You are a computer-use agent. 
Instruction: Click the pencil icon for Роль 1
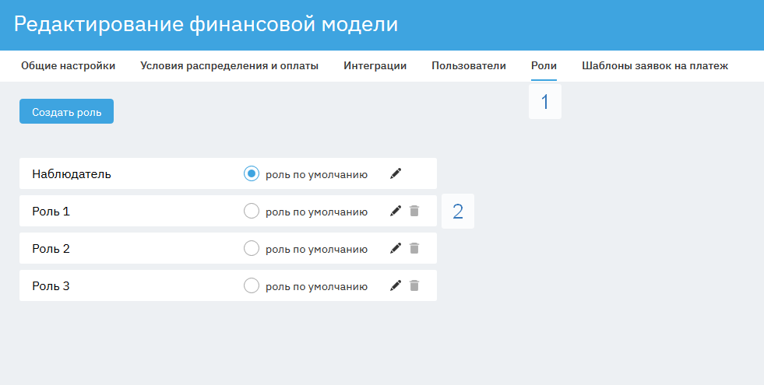click(396, 211)
